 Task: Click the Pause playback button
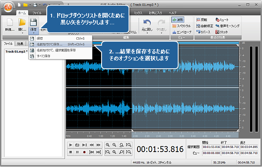77,152
